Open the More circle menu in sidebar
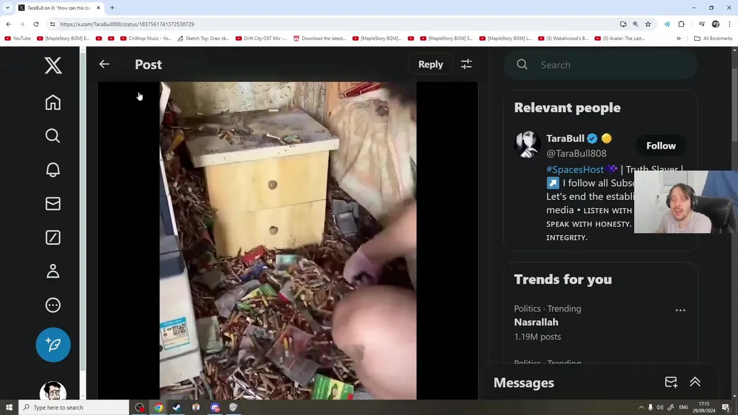Viewport: 738px width, 415px height. [53, 305]
